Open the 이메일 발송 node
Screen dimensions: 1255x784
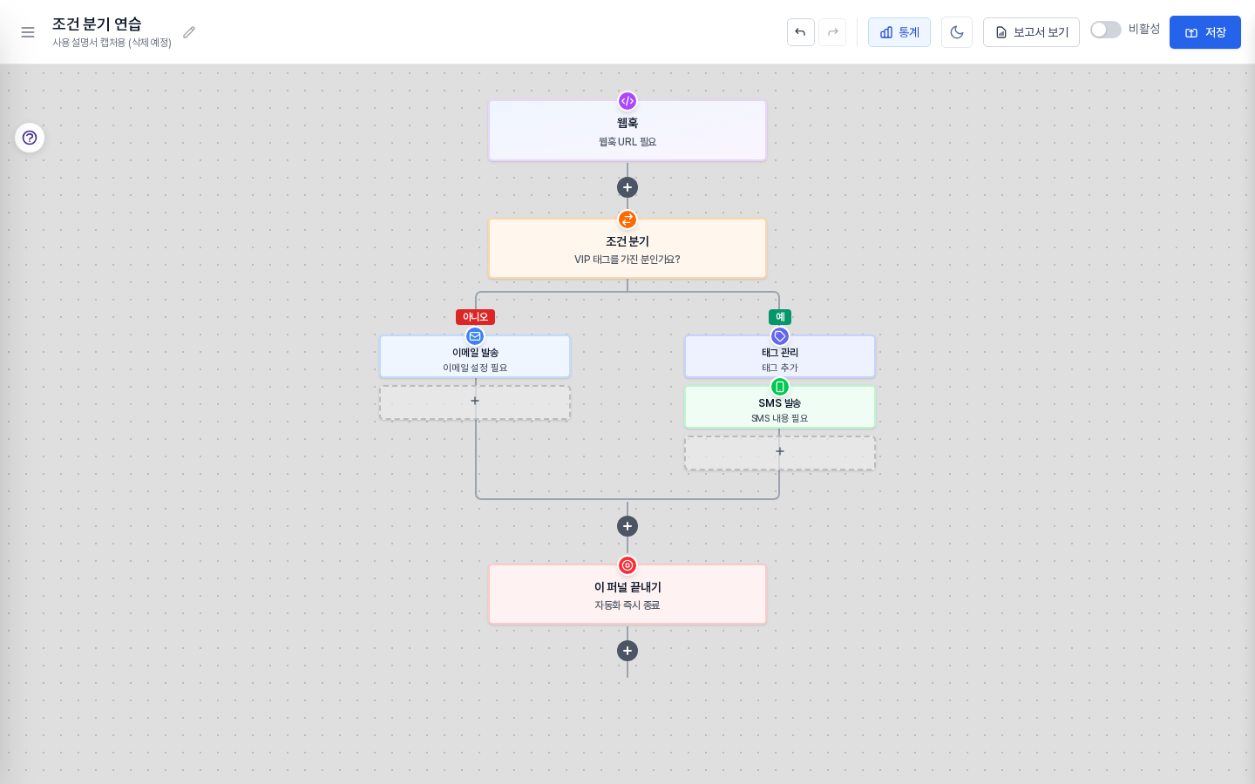[475, 357]
